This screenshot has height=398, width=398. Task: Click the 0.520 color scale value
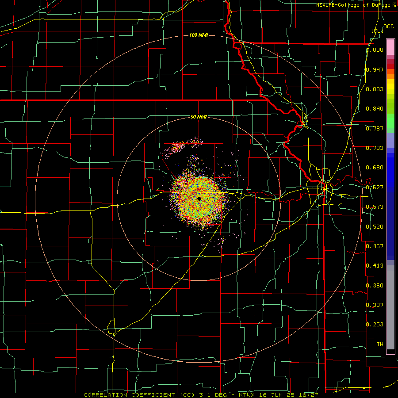375,227
